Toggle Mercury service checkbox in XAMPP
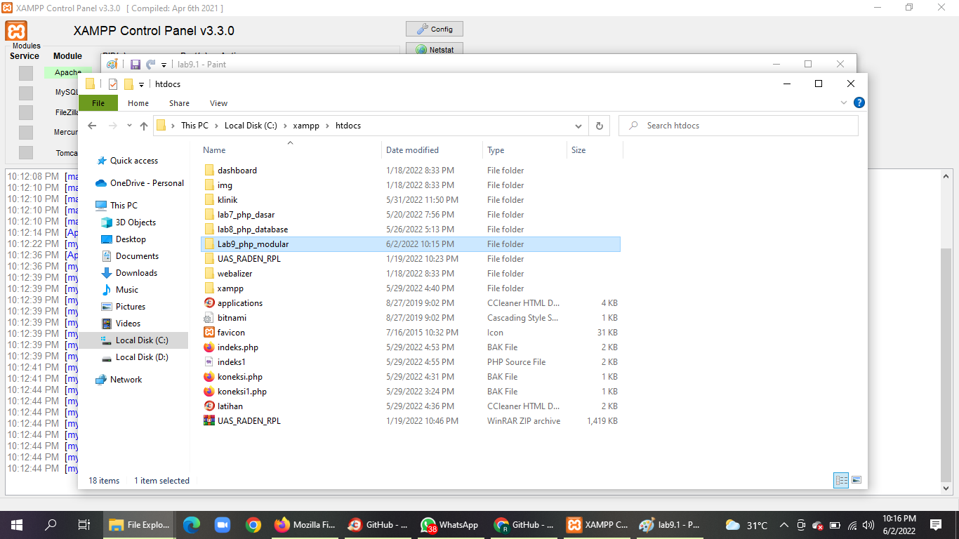This screenshot has width=959, height=539. click(26, 133)
